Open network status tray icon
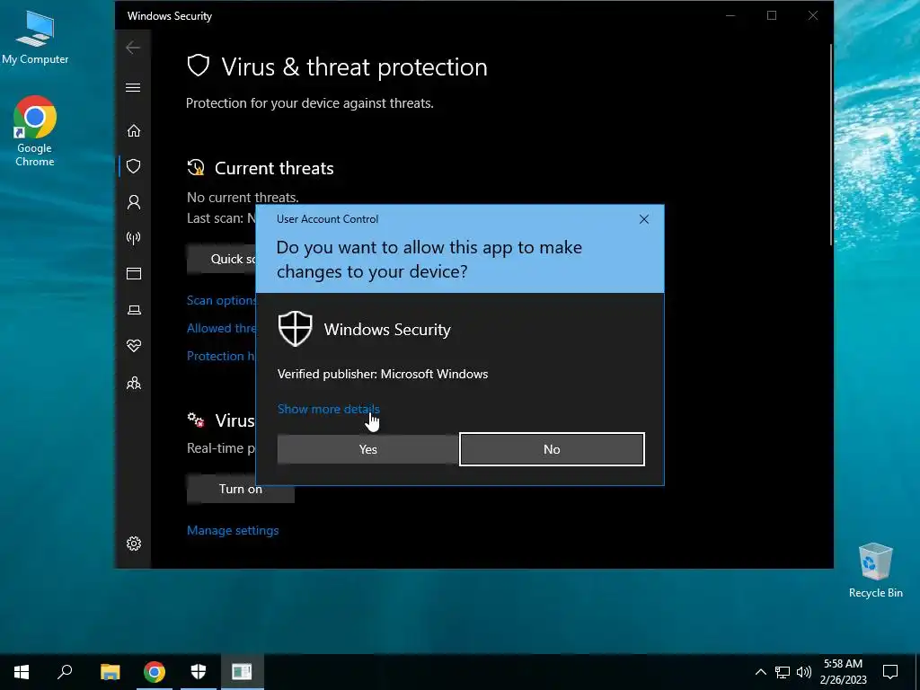The image size is (920, 690). pos(783,672)
